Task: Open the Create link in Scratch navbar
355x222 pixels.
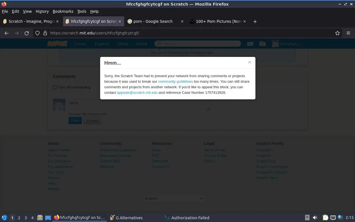Action: coord(80,44)
